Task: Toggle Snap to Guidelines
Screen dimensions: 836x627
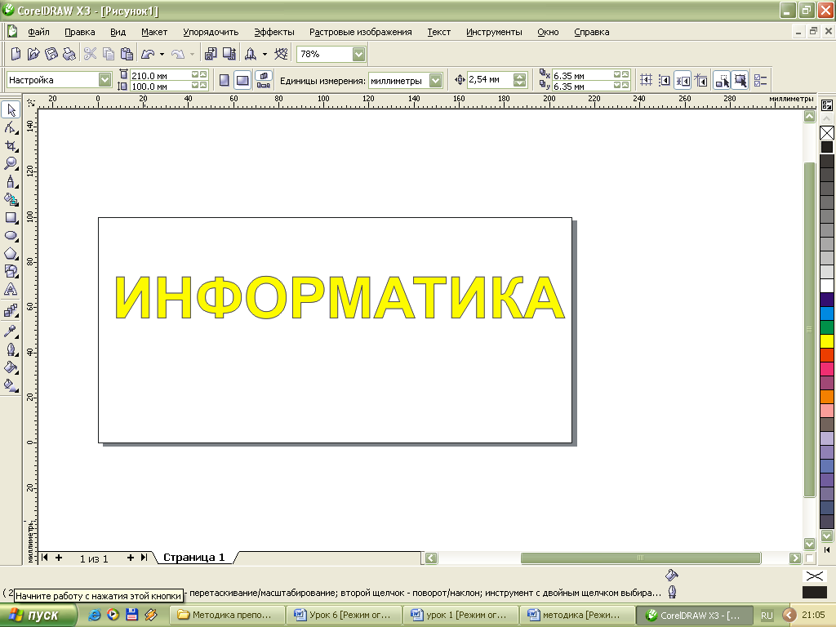Action: (x=665, y=81)
